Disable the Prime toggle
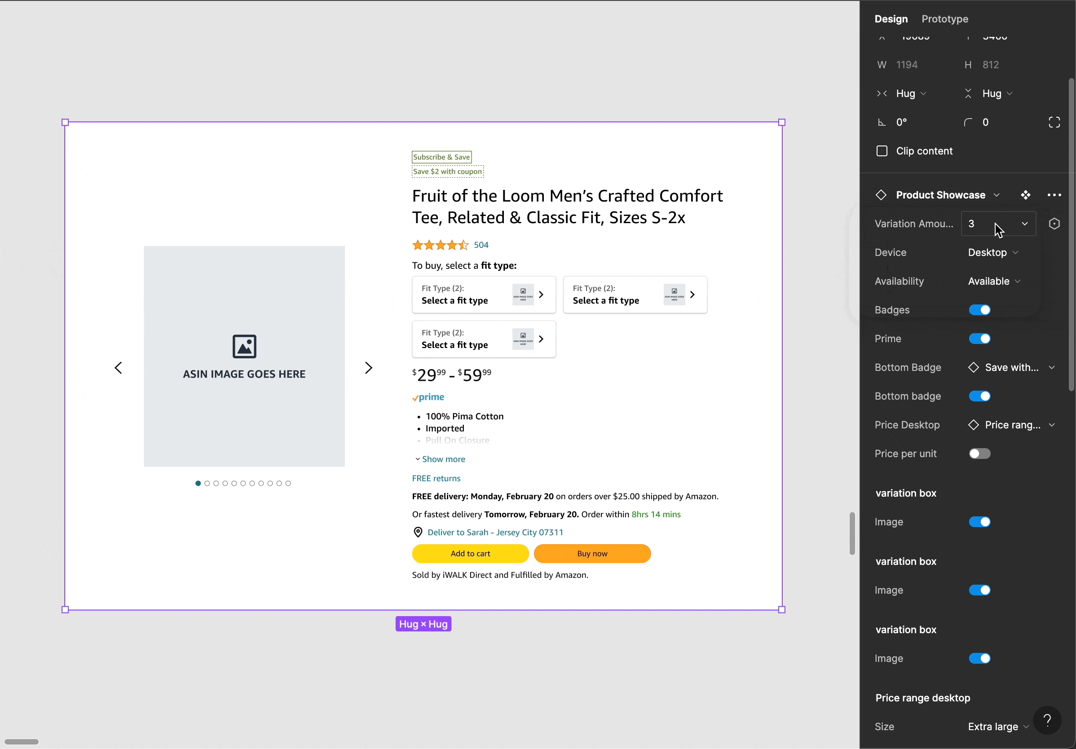Screen dimensions: 1076x749 coord(979,339)
